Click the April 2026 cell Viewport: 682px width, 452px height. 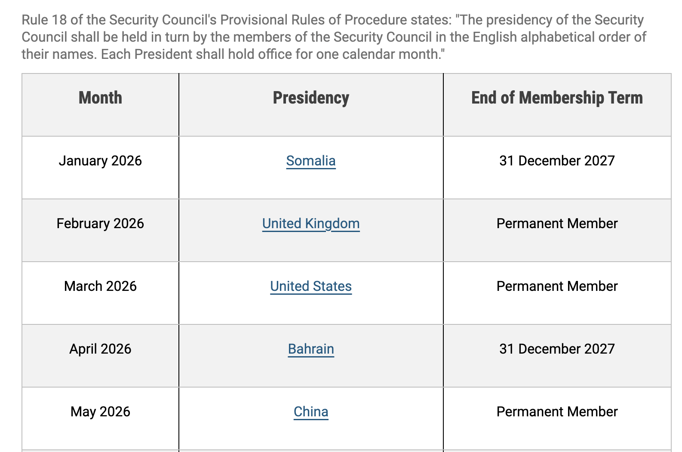click(x=100, y=349)
